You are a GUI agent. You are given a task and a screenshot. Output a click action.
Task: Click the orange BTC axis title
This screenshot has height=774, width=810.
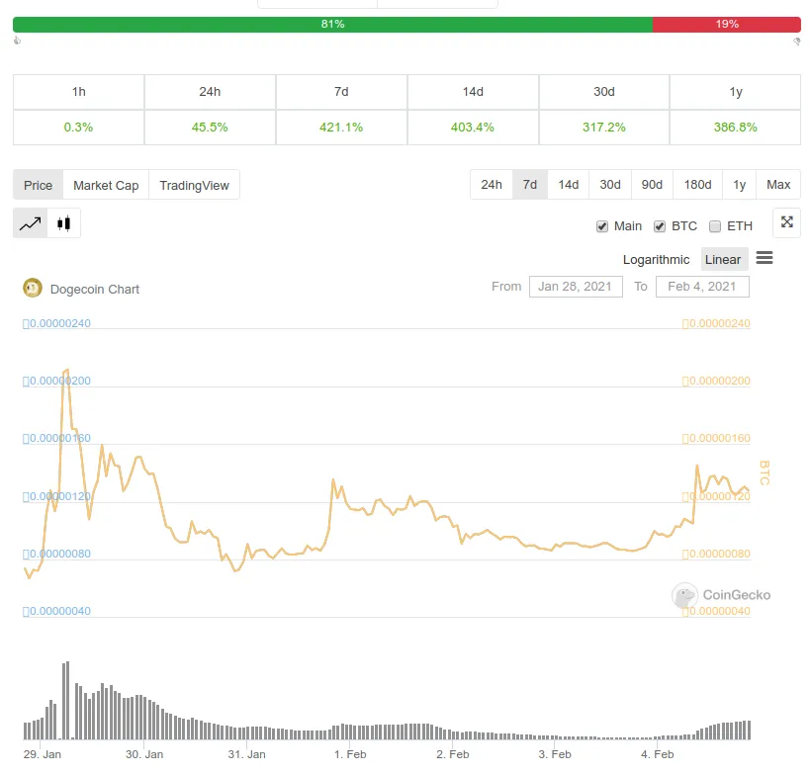[765, 473]
